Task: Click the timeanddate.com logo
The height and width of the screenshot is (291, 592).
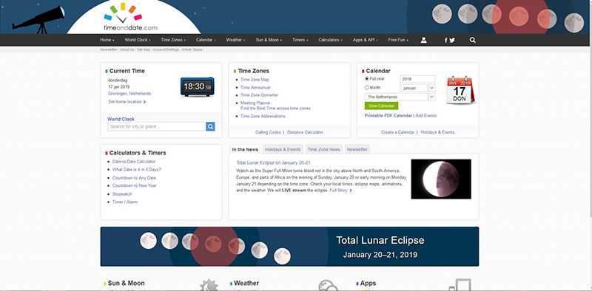Action: pyautogui.click(x=130, y=17)
